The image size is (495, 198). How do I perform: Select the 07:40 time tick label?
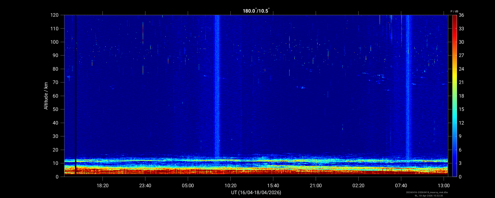pyautogui.click(x=401, y=185)
